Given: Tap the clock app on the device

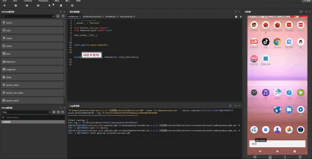Looking at the screenshot, I should coord(254,92).
